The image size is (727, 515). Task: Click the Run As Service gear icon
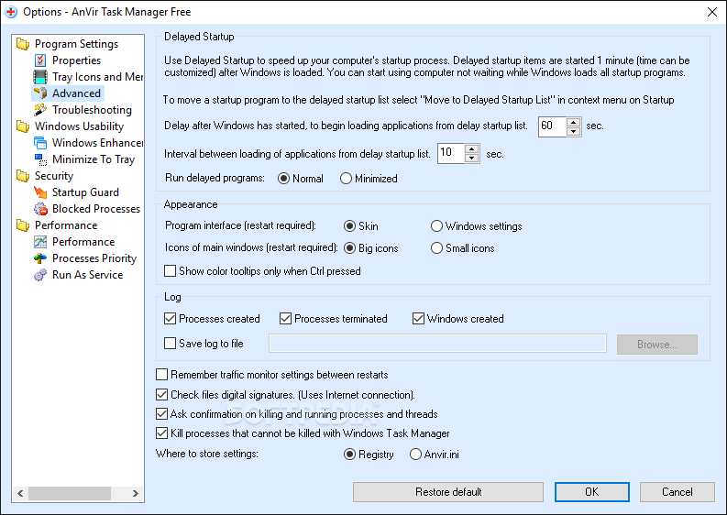[40, 275]
